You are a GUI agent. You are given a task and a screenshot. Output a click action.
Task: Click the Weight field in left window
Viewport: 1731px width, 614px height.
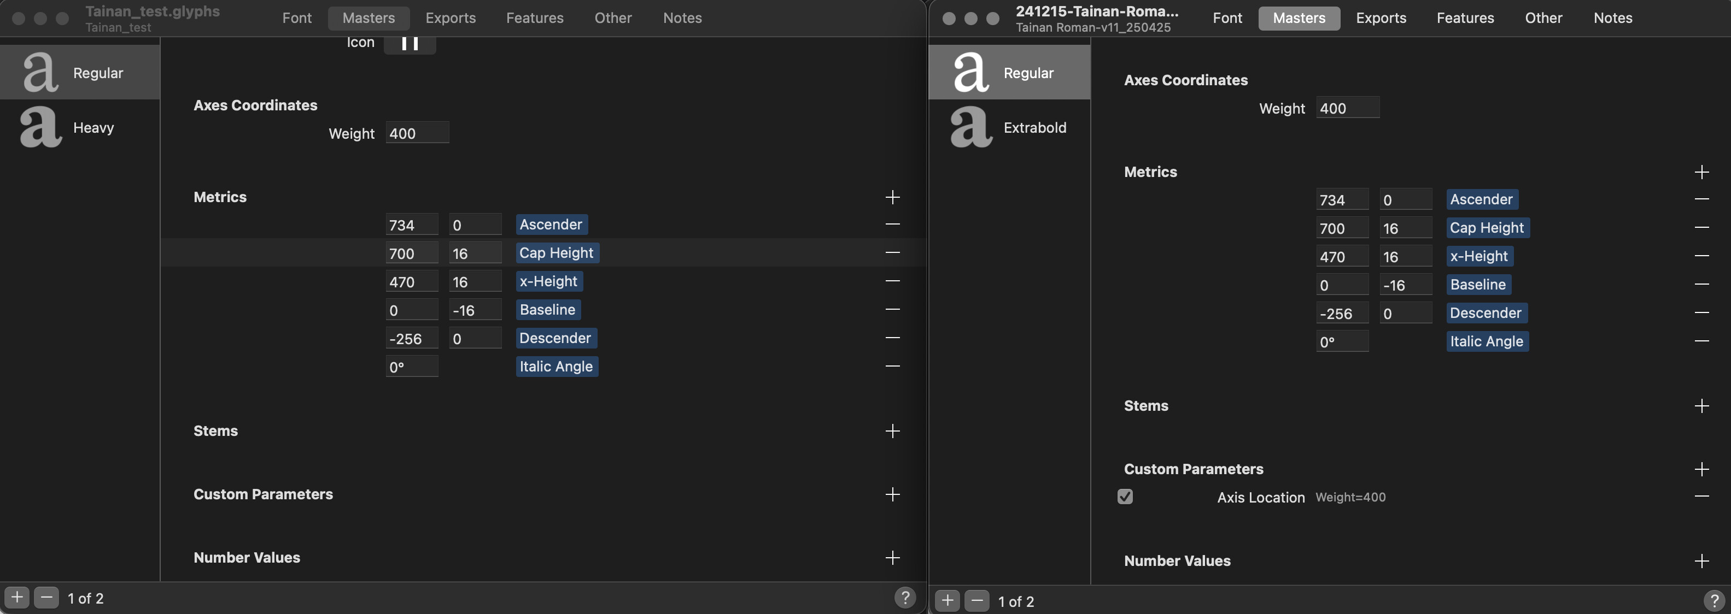click(417, 133)
